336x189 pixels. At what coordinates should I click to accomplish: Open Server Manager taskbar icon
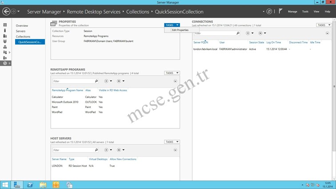pos(17,185)
